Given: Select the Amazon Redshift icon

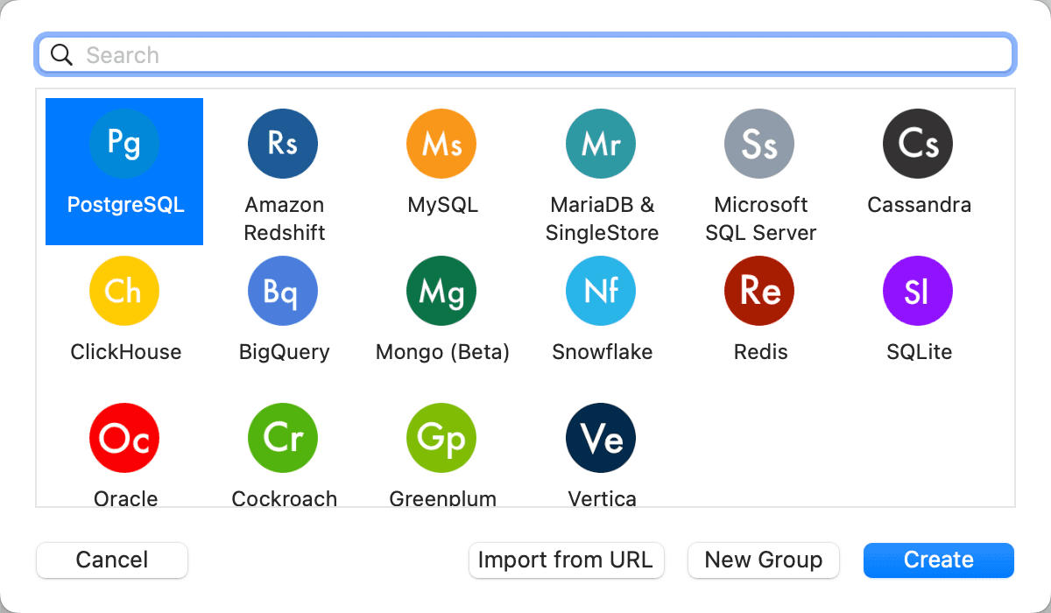Looking at the screenshot, I should (282, 143).
